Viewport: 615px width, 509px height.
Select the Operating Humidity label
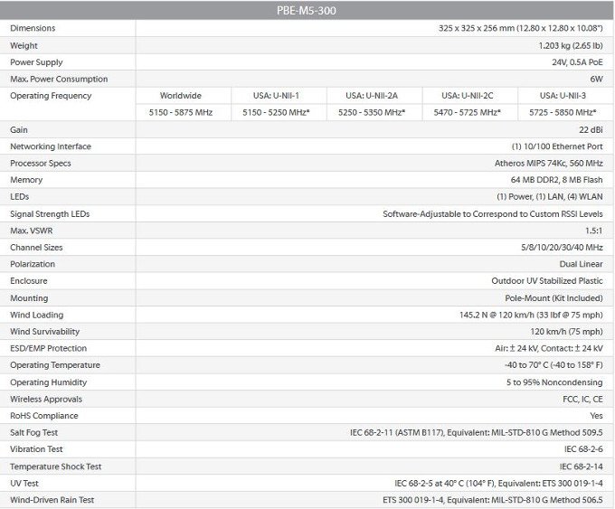click(48, 382)
